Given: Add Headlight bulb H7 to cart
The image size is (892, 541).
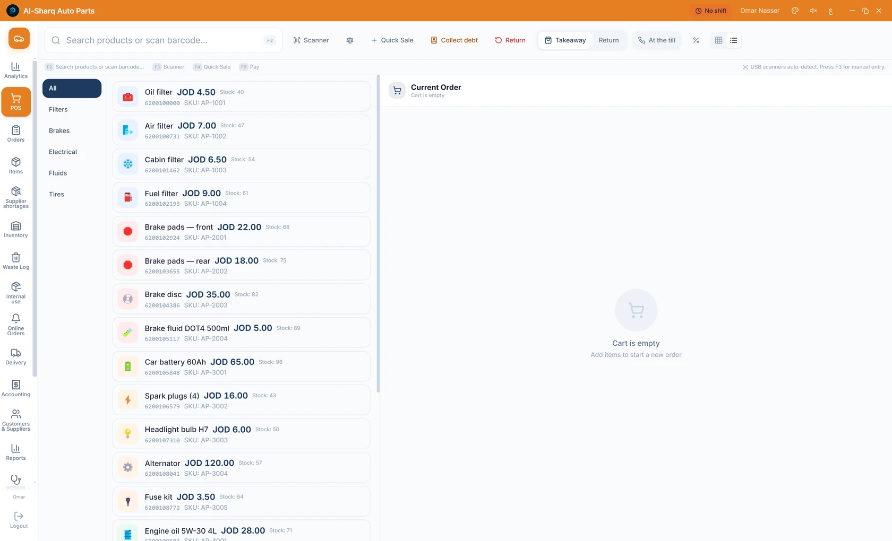Looking at the screenshot, I should pyautogui.click(x=242, y=434).
